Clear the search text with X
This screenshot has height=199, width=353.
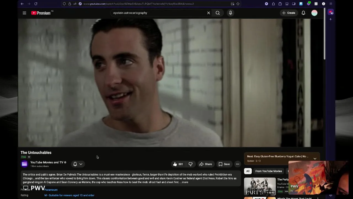pyautogui.click(x=208, y=13)
